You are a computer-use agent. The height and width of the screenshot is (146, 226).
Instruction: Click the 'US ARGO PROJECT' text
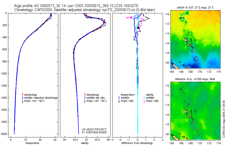pos(94,129)
